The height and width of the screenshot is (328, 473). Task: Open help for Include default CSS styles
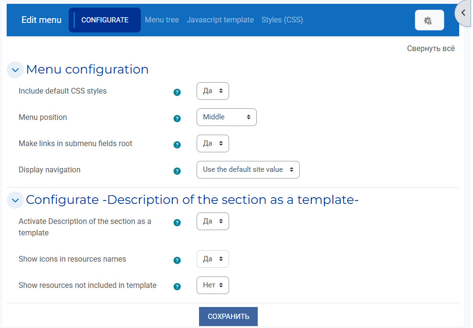click(x=177, y=92)
